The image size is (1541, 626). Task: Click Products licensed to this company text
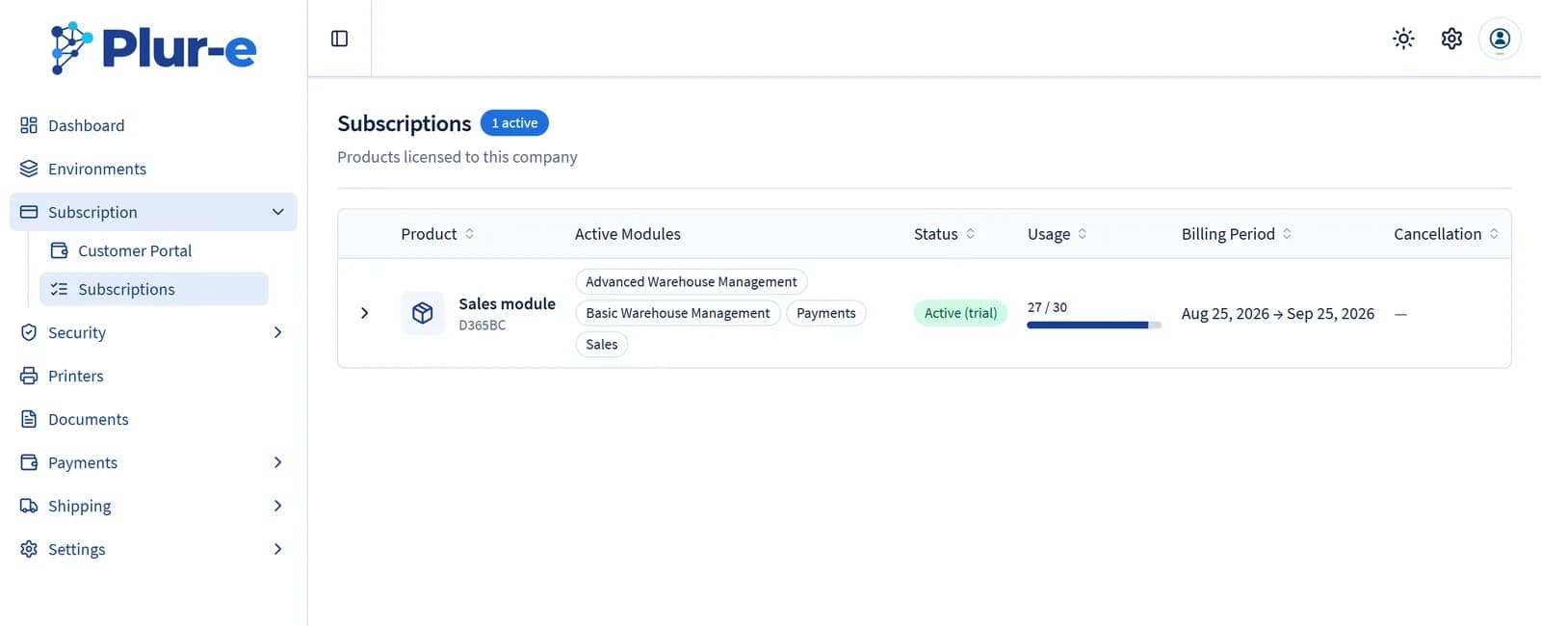(x=457, y=157)
